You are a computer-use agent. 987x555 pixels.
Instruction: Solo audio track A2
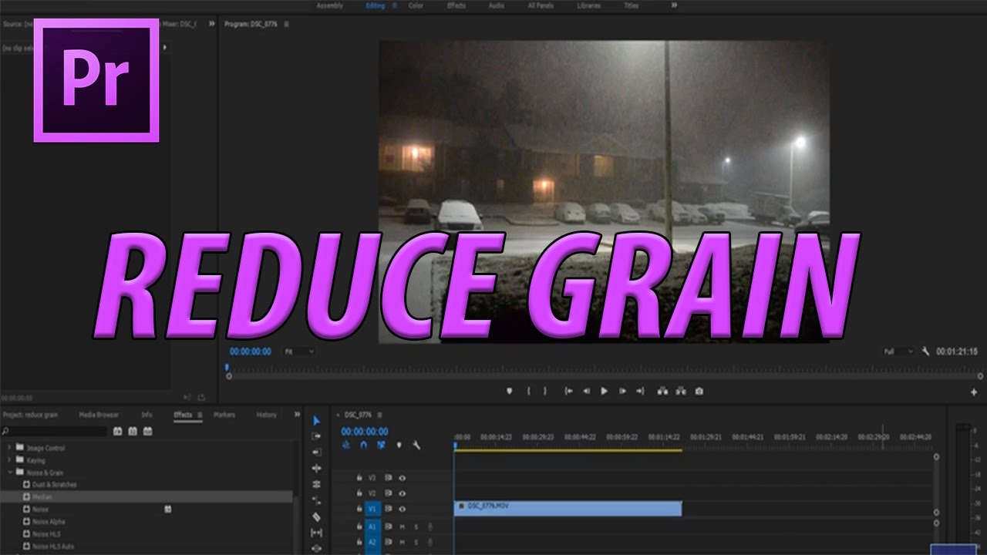[x=416, y=541]
